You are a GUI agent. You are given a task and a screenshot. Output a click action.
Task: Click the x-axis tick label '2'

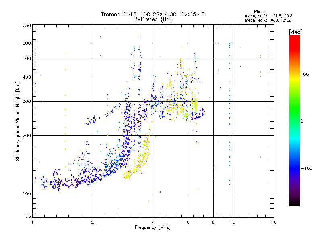tap(93, 222)
